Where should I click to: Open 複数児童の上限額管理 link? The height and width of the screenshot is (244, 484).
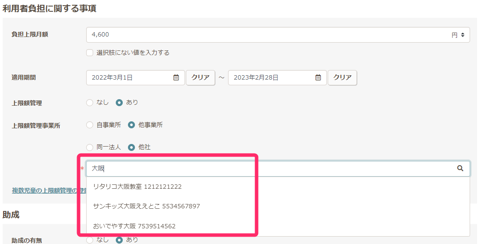coord(44,191)
